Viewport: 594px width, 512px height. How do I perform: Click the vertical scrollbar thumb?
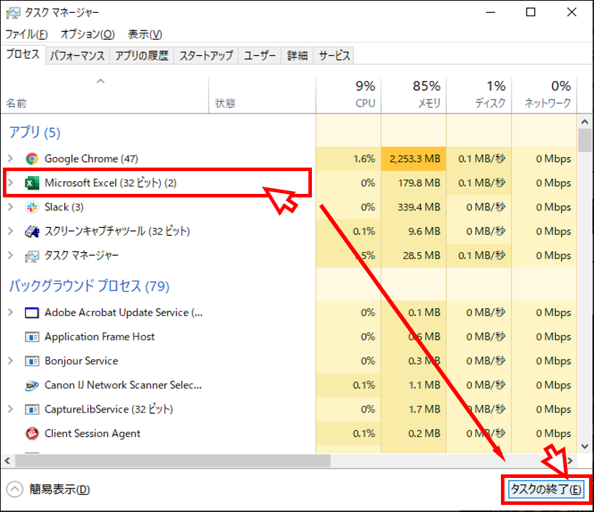pos(585,140)
